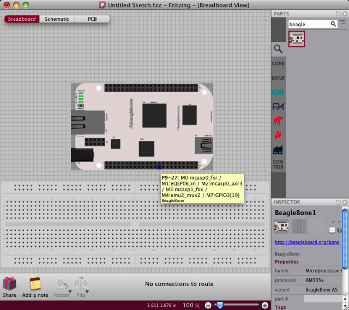Viewport: 349px width, 310px height.
Task: Click the magnifier icon in search field
Action: pos(333,24)
